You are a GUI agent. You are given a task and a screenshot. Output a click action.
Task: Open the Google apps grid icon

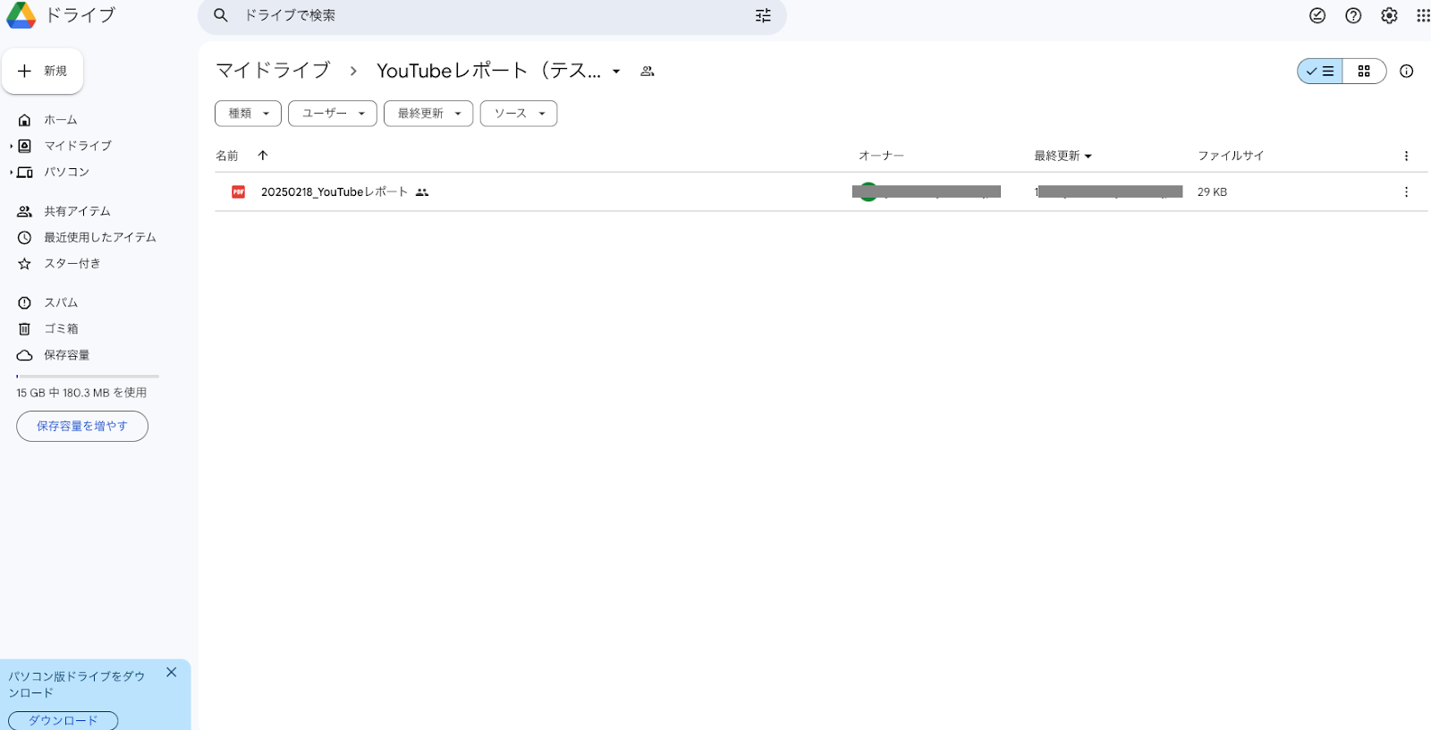pyautogui.click(x=1423, y=15)
